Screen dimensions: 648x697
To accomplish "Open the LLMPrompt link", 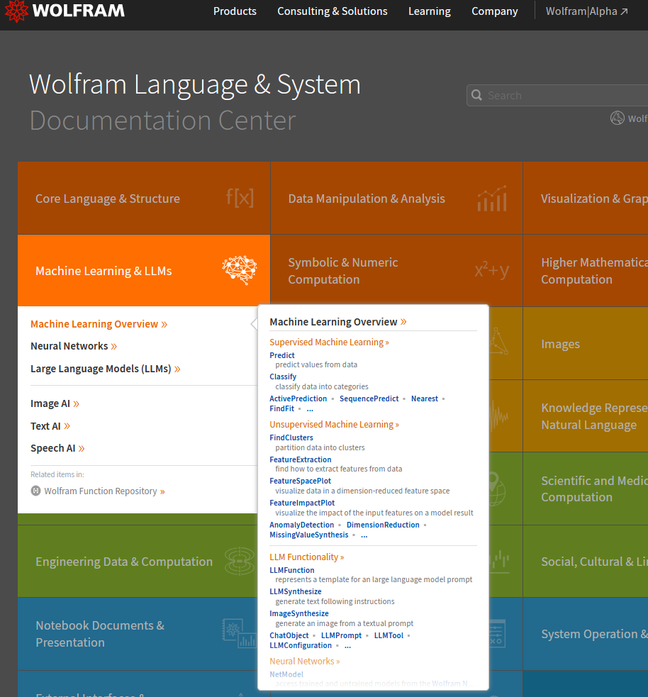I will coord(341,635).
